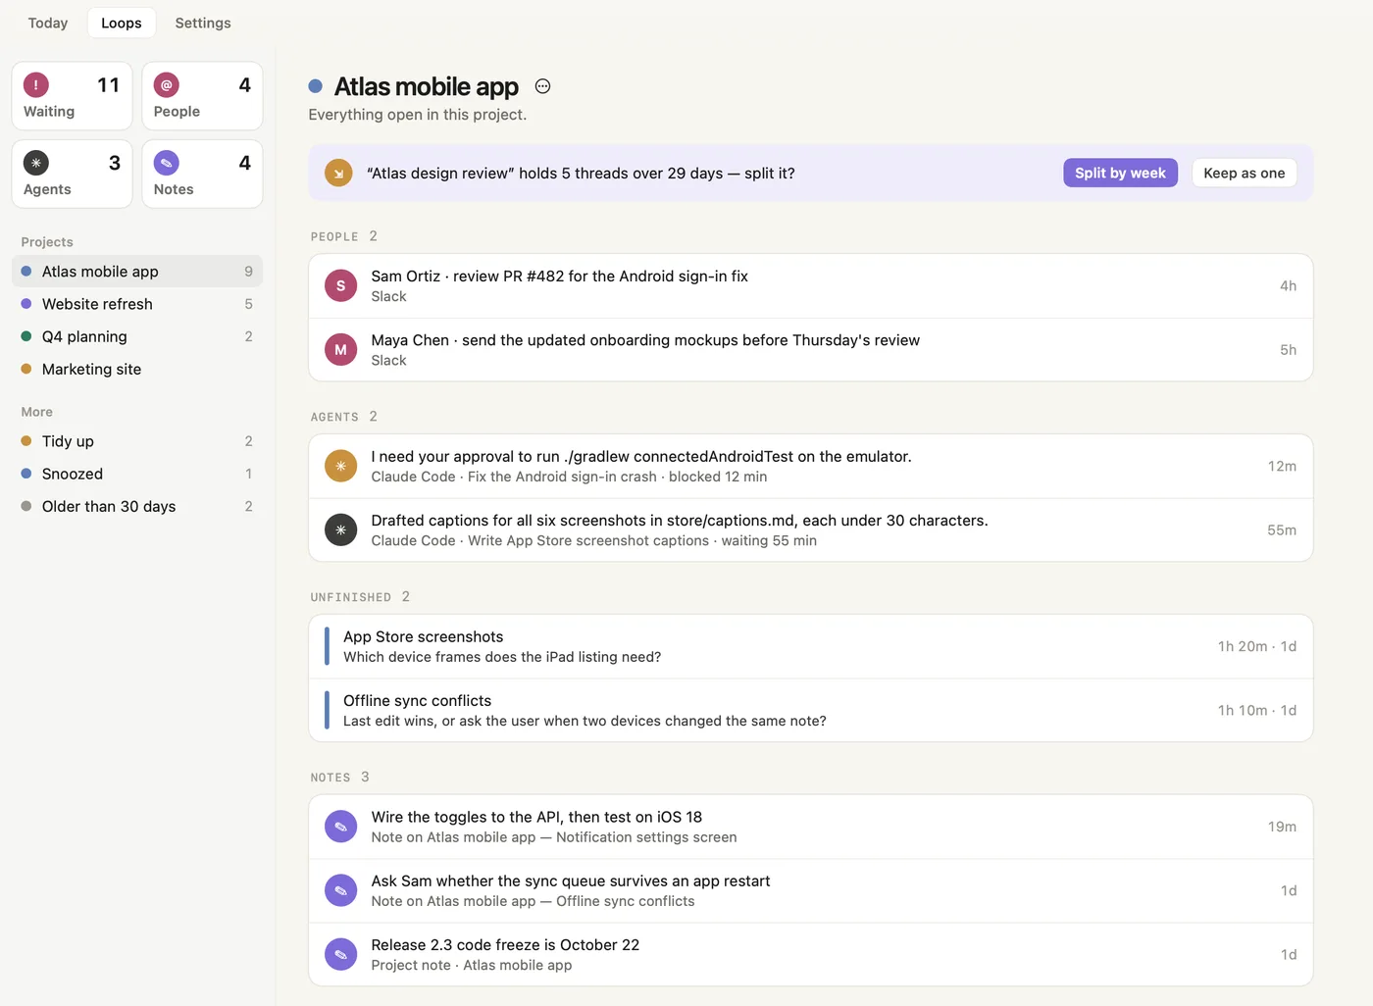Click the Slack label under Sam Ortiz

(388, 296)
